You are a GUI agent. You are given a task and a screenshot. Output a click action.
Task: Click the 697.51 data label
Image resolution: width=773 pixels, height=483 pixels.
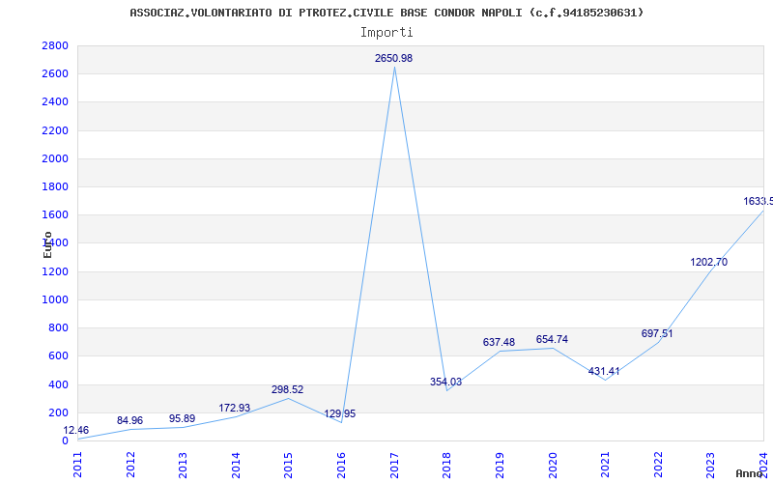point(657,333)
